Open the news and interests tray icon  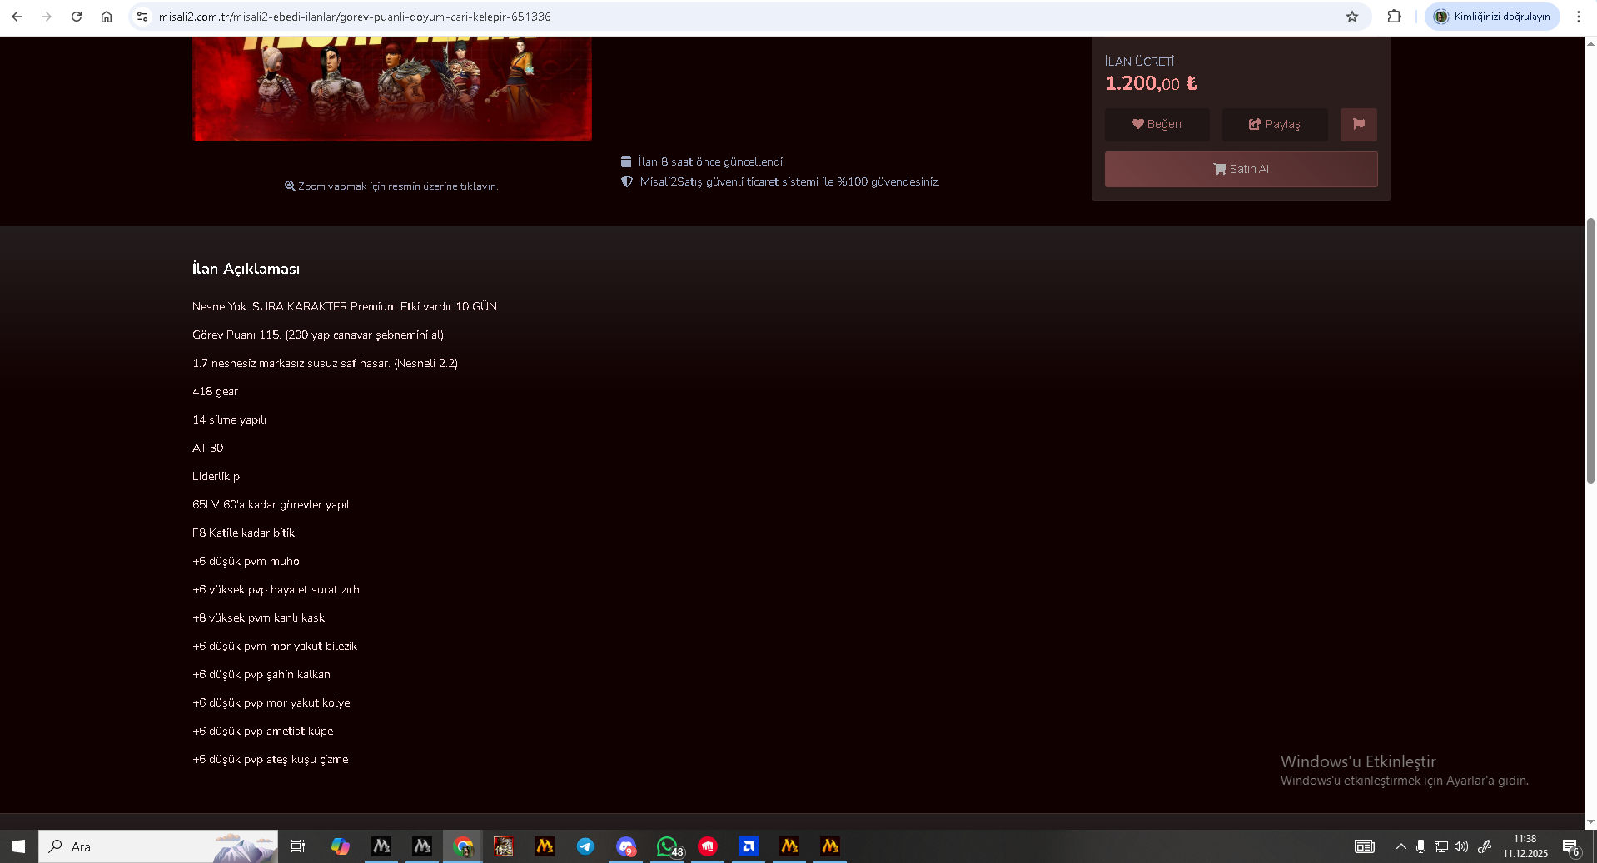pyautogui.click(x=1364, y=846)
